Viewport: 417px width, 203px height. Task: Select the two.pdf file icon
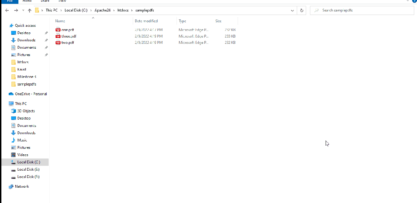point(58,43)
